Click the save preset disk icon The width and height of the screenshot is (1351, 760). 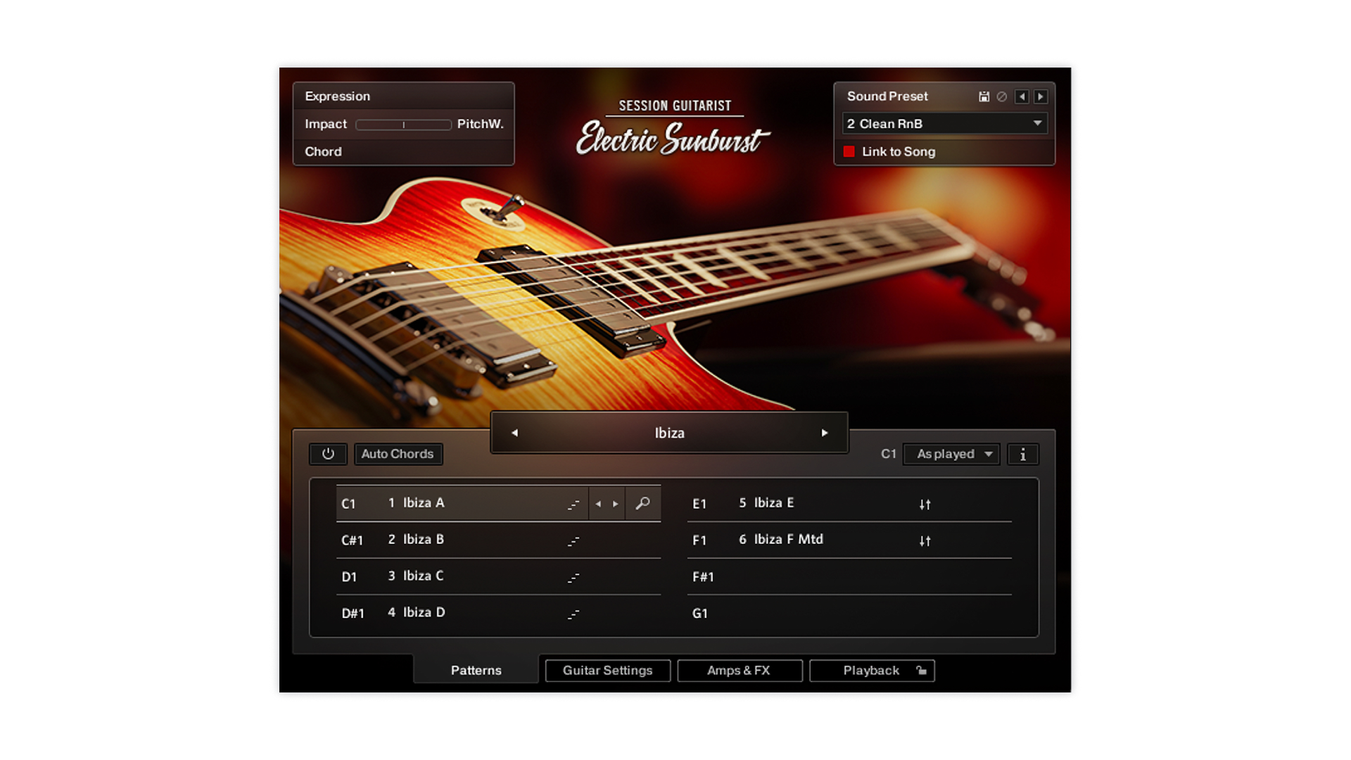(984, 97)
